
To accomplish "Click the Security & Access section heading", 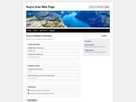I will pos(34,66).
